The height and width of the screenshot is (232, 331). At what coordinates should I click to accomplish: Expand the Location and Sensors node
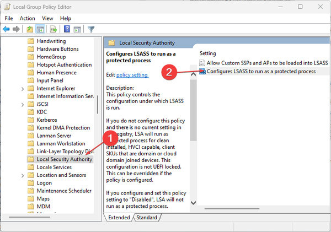pyautogui.click(x=22, y=175)
